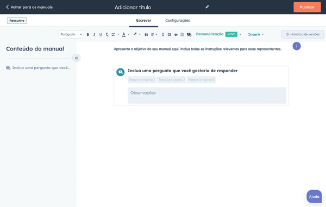The height and width of the screenshot is (207, 326).
Task: Expand the Personalização dropdown arrow
Action: point(240,34)
